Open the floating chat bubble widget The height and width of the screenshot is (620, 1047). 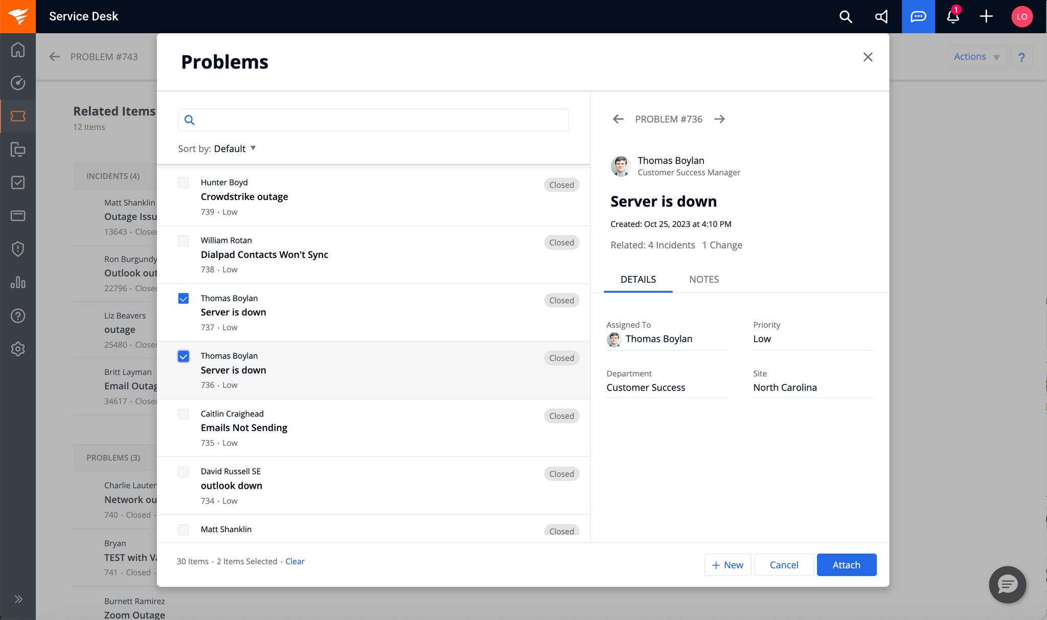click(x=1007, y=584)
